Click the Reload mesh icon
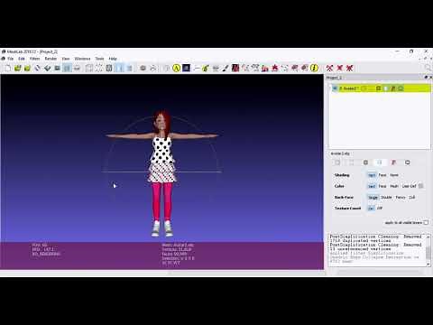The image size is (433, 325). tap(37, 68)
